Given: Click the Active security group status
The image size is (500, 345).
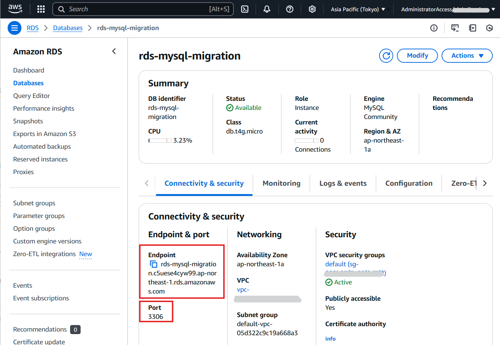Looking at the screenshot, I should point(343,282).
